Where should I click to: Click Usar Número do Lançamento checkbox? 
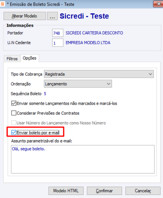coord(14,123)
